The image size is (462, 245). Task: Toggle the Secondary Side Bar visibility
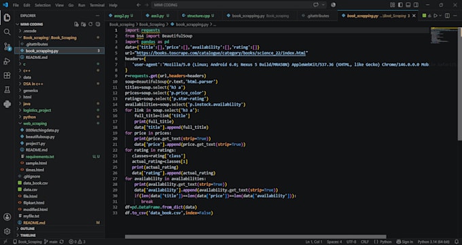(416, 5)
